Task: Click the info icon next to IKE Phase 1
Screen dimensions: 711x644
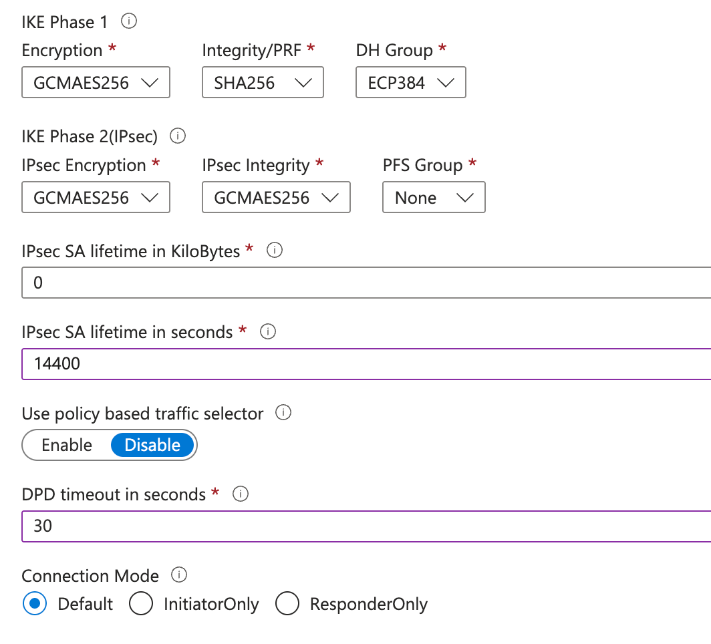Action: (129, 21)
